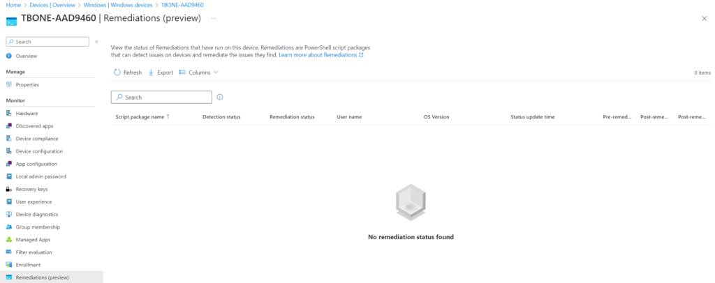Click the Export button
715x283 pixels.
pyautogui.click(x=161, y=72)
